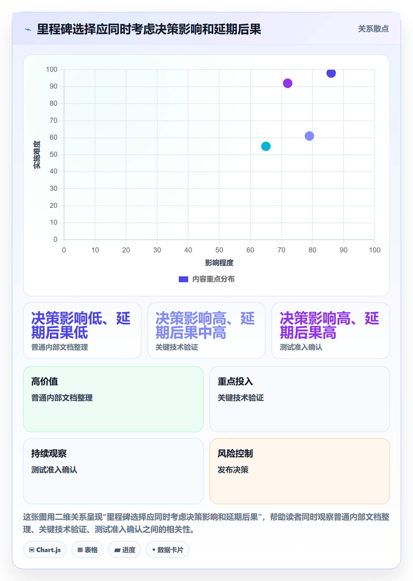Viewport: 413px width, 581px height.
Task: Click the 关键技术验证 text in 重点投入 card
Action: (x=241, y=398)
